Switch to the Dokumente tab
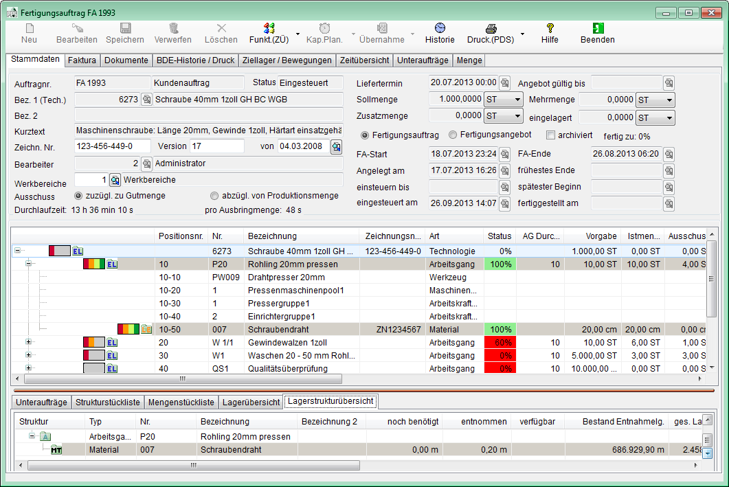The image size is (729, 487). 126,60
